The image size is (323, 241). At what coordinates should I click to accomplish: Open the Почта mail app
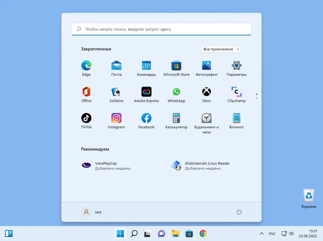[x=116, y=68]
